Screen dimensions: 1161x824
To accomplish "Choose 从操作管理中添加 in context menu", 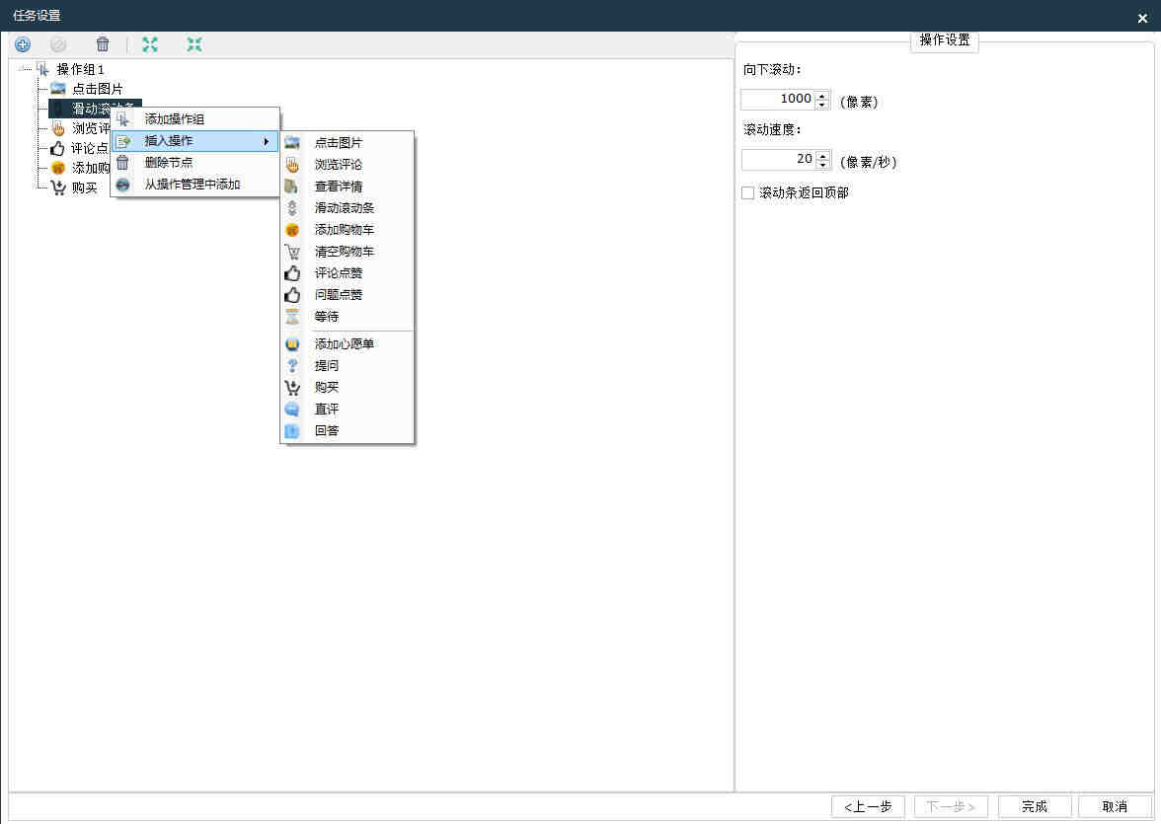I will pos(195,184).
